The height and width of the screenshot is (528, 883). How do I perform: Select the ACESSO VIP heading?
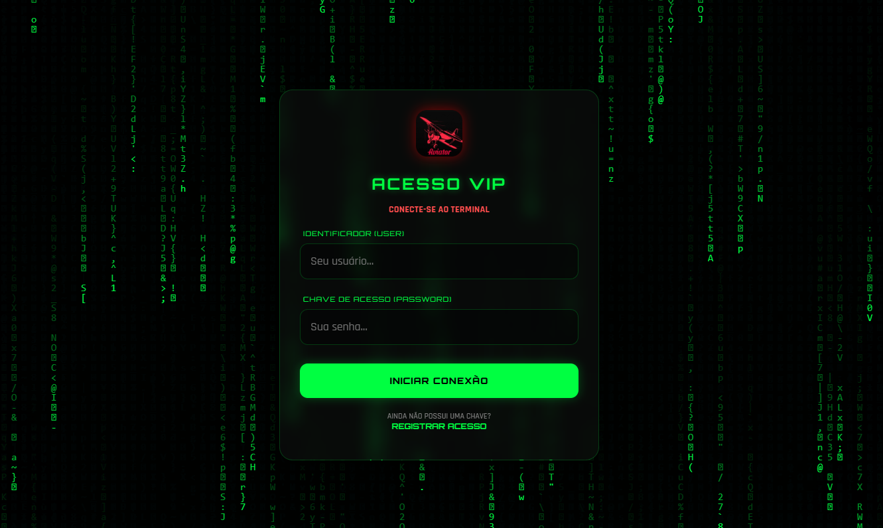click(x=439, y=184)
